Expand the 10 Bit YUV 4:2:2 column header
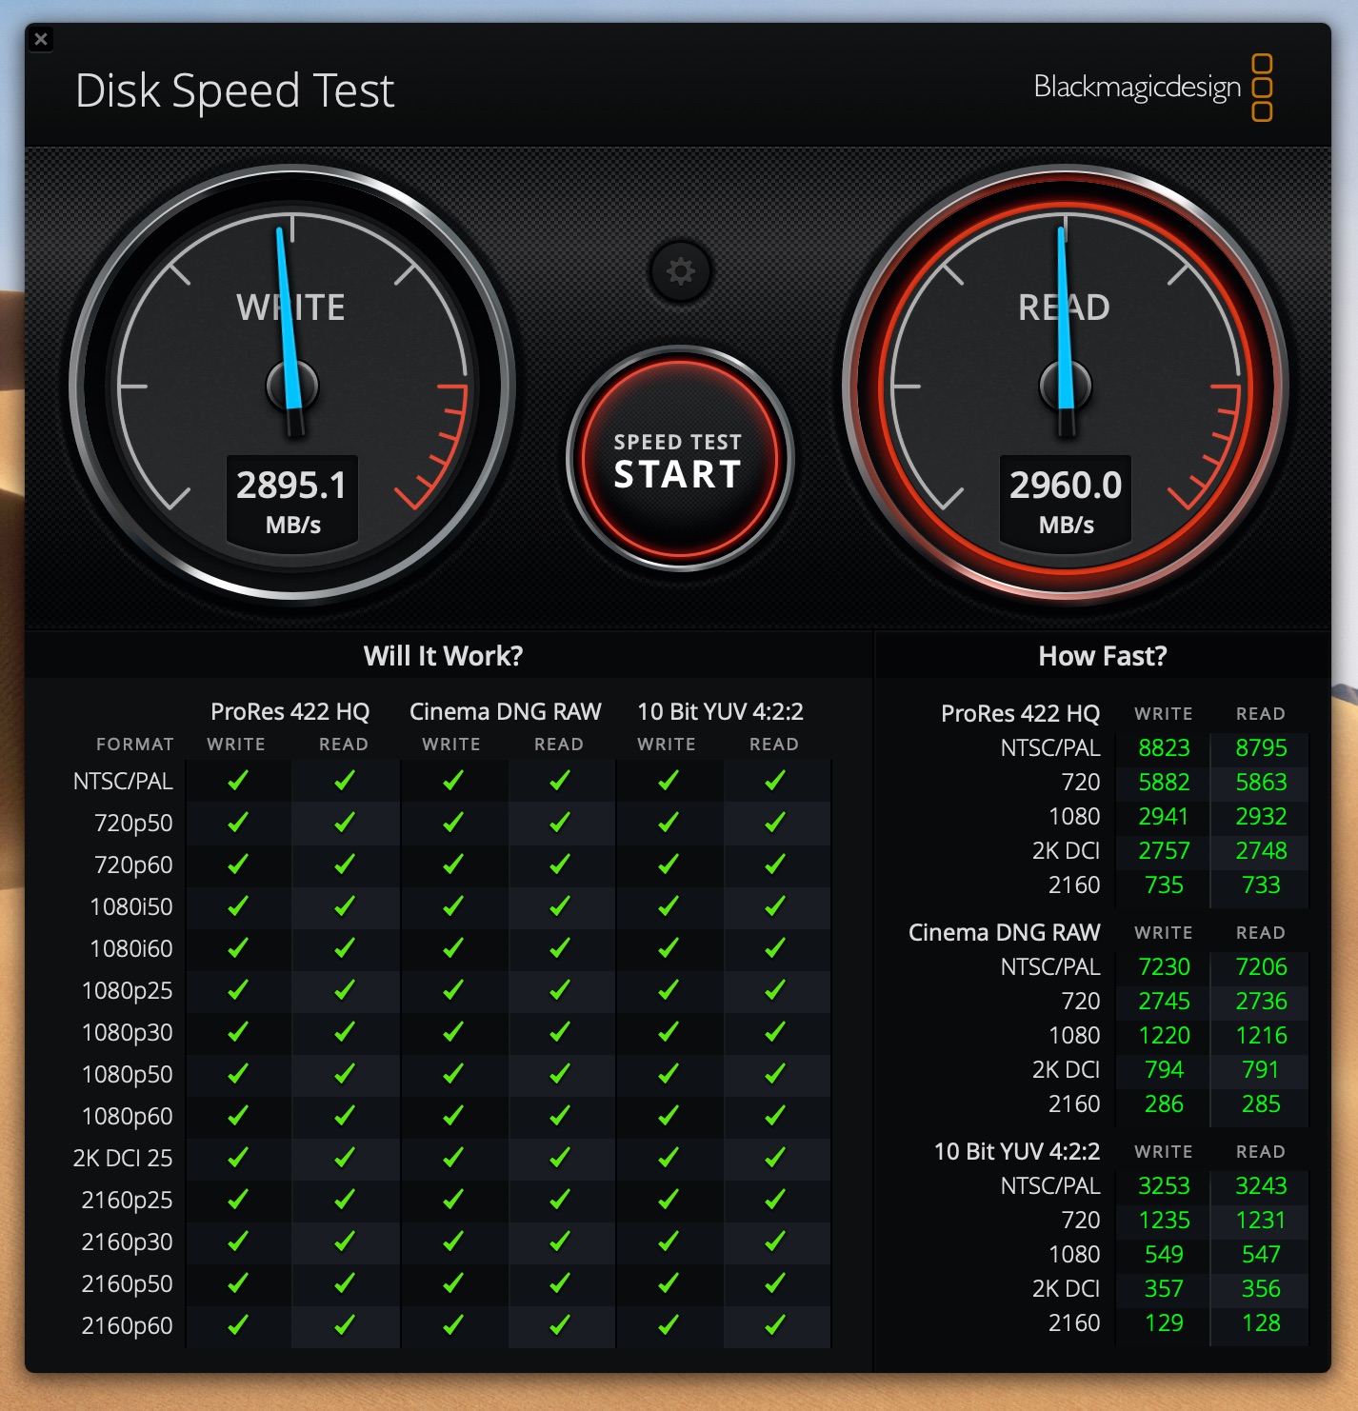1358x1411 pixels. (720, 711)
